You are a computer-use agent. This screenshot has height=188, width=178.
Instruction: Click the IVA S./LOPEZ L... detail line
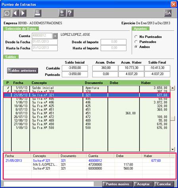[x=45, y=164]
